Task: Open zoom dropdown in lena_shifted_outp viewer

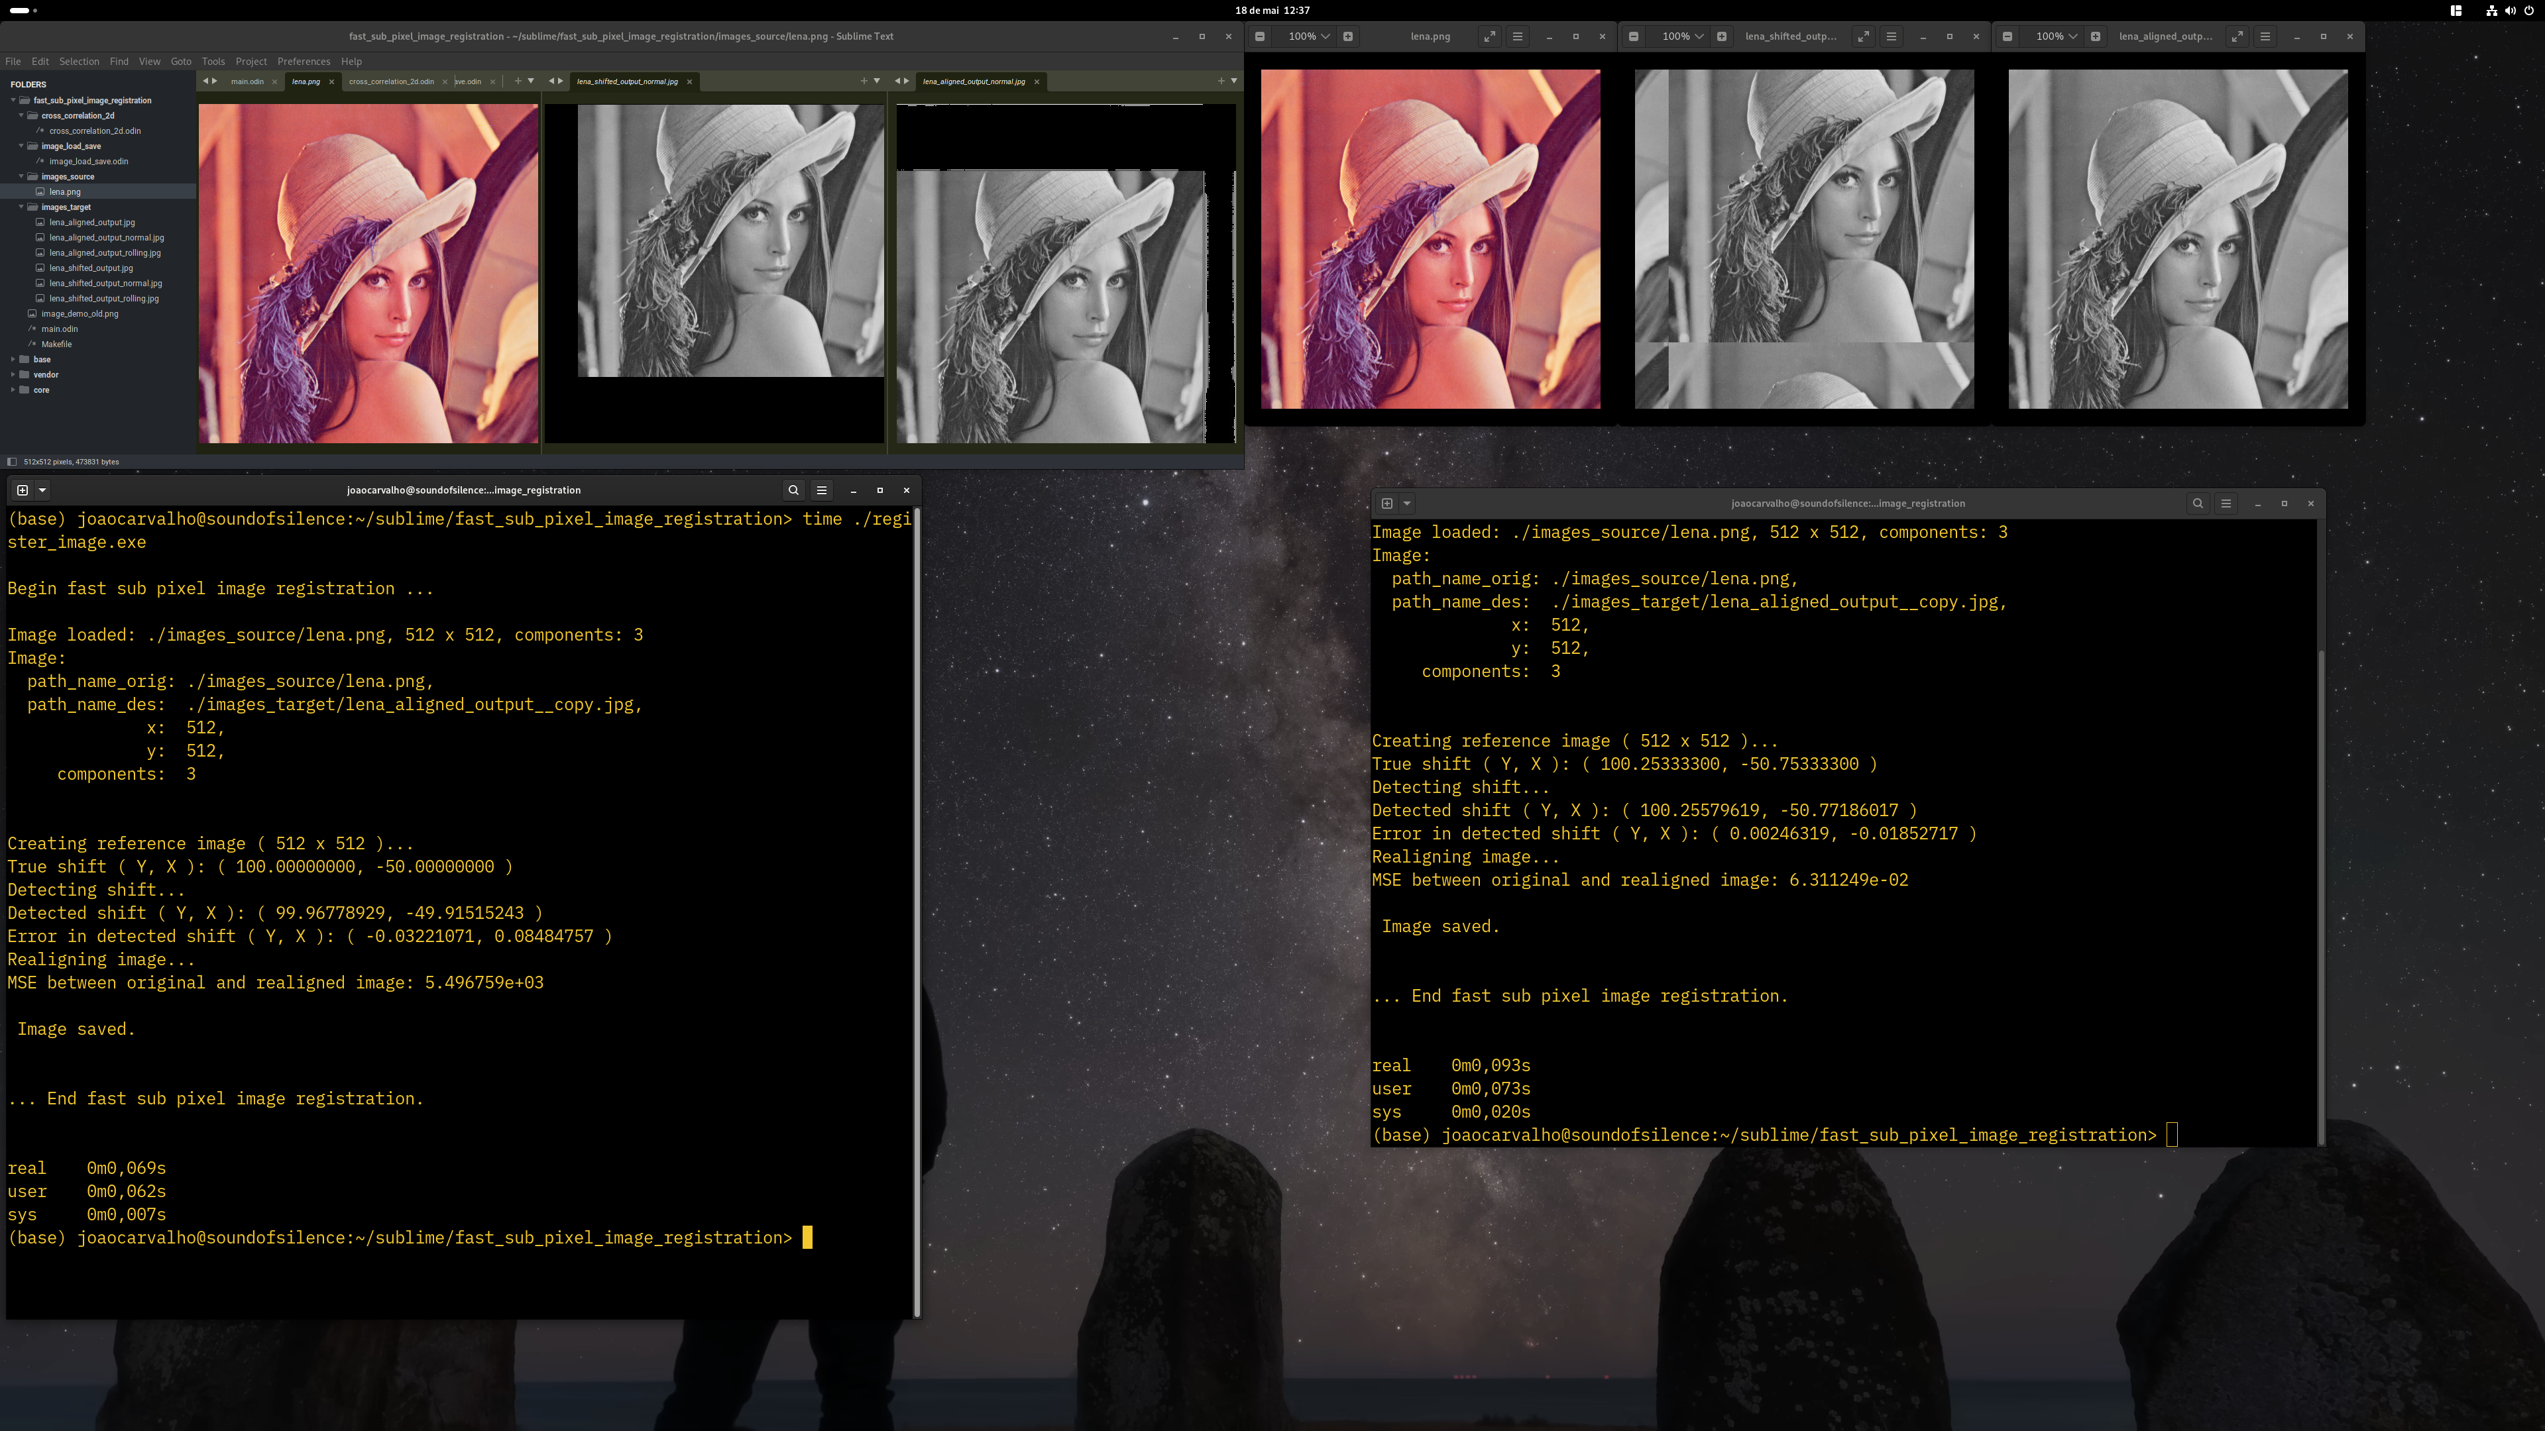Action: (x=1681, y=36)
